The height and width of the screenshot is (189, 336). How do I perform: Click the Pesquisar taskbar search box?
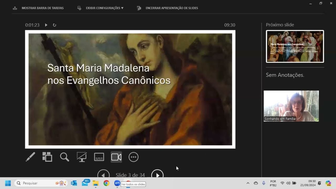(x=41, y=183)
